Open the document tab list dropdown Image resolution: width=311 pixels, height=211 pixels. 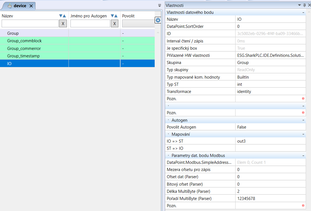(x=159, y=6)
